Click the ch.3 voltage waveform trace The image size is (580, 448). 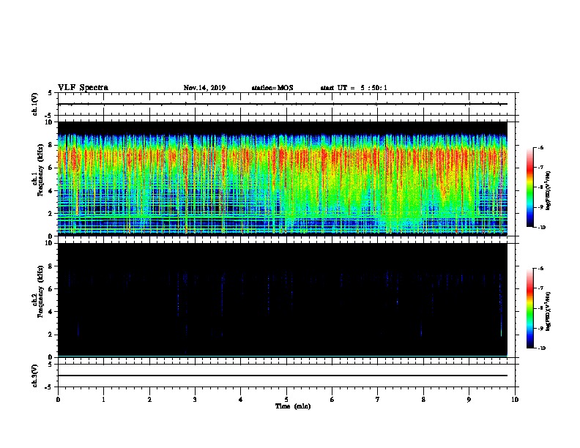(x=283, y=376)
